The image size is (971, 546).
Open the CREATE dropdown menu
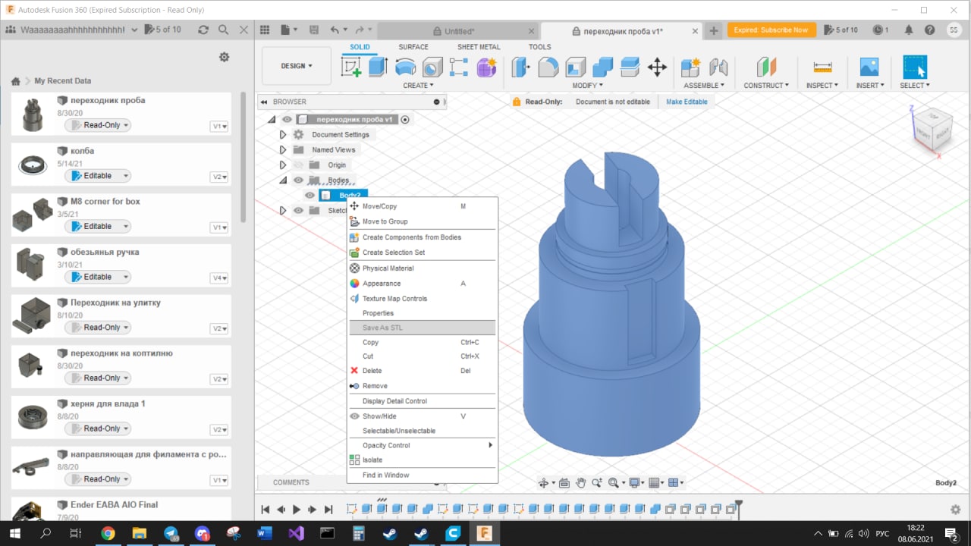tap(418, 86)
